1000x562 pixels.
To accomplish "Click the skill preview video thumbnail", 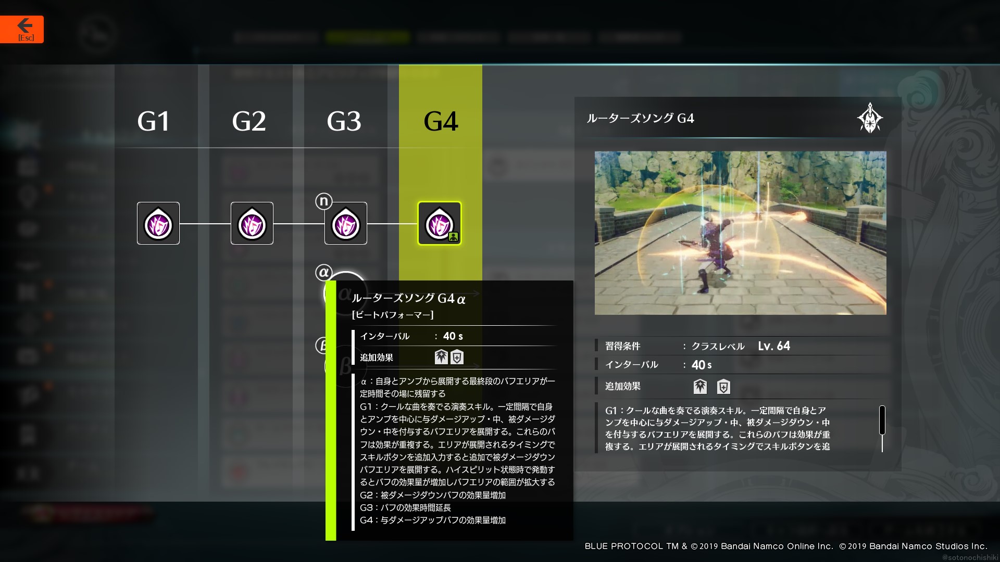I will click(x=740, y=233).
